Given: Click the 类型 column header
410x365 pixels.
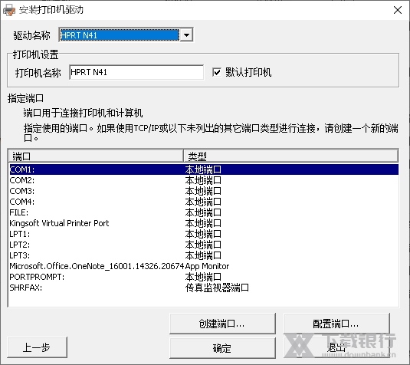Looking at the screenshot, I should click(x=290, y=156).
